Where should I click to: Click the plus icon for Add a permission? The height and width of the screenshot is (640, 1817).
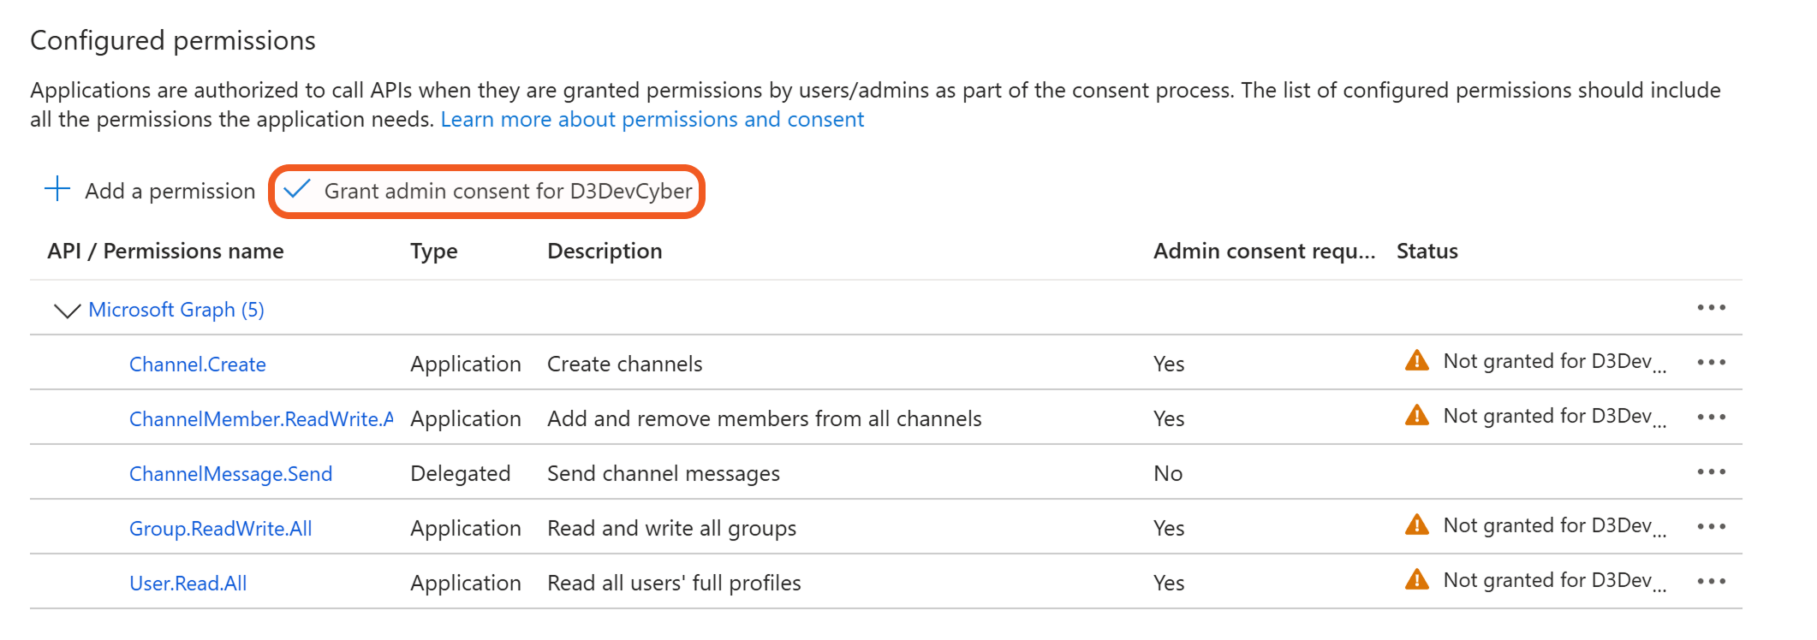click(57, 189)
